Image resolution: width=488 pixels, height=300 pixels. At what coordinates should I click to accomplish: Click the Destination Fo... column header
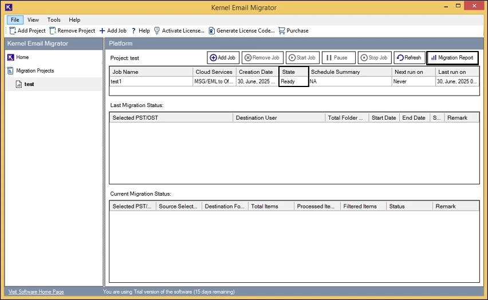(x=225, y=206)
